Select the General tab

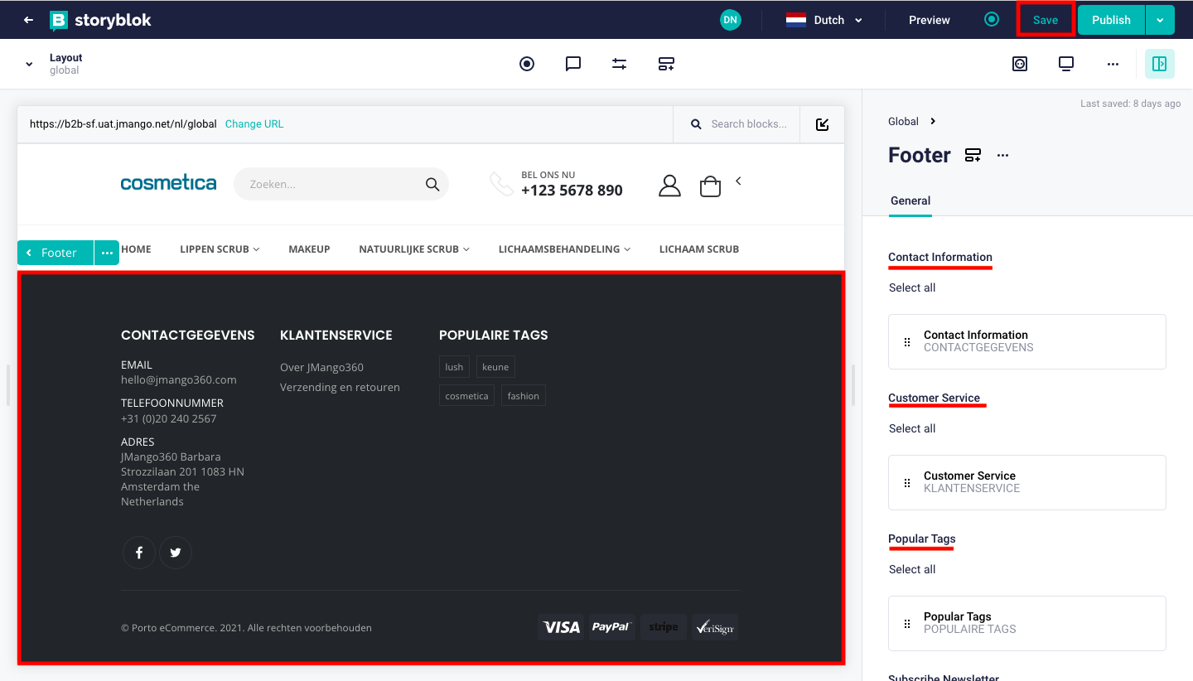coord(910,200)
